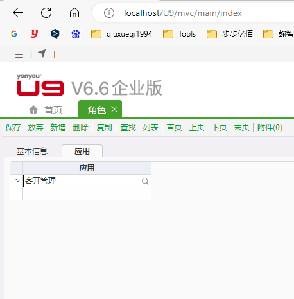The width and height of the screenshot is (294, 299).
Task: Click the yonyou U9 logo
Action: pos(40,85)
